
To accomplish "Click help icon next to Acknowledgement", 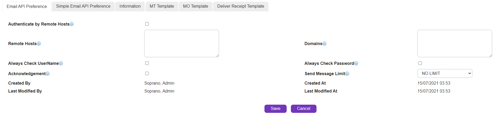I will 48,74.
